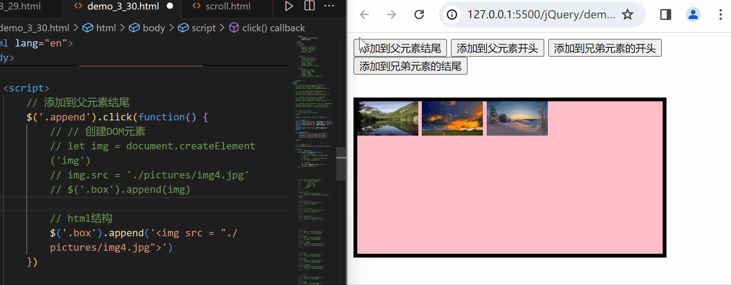Click the closing }) line of callback
This screenshot has height=285, width=731.
[32, 262]
